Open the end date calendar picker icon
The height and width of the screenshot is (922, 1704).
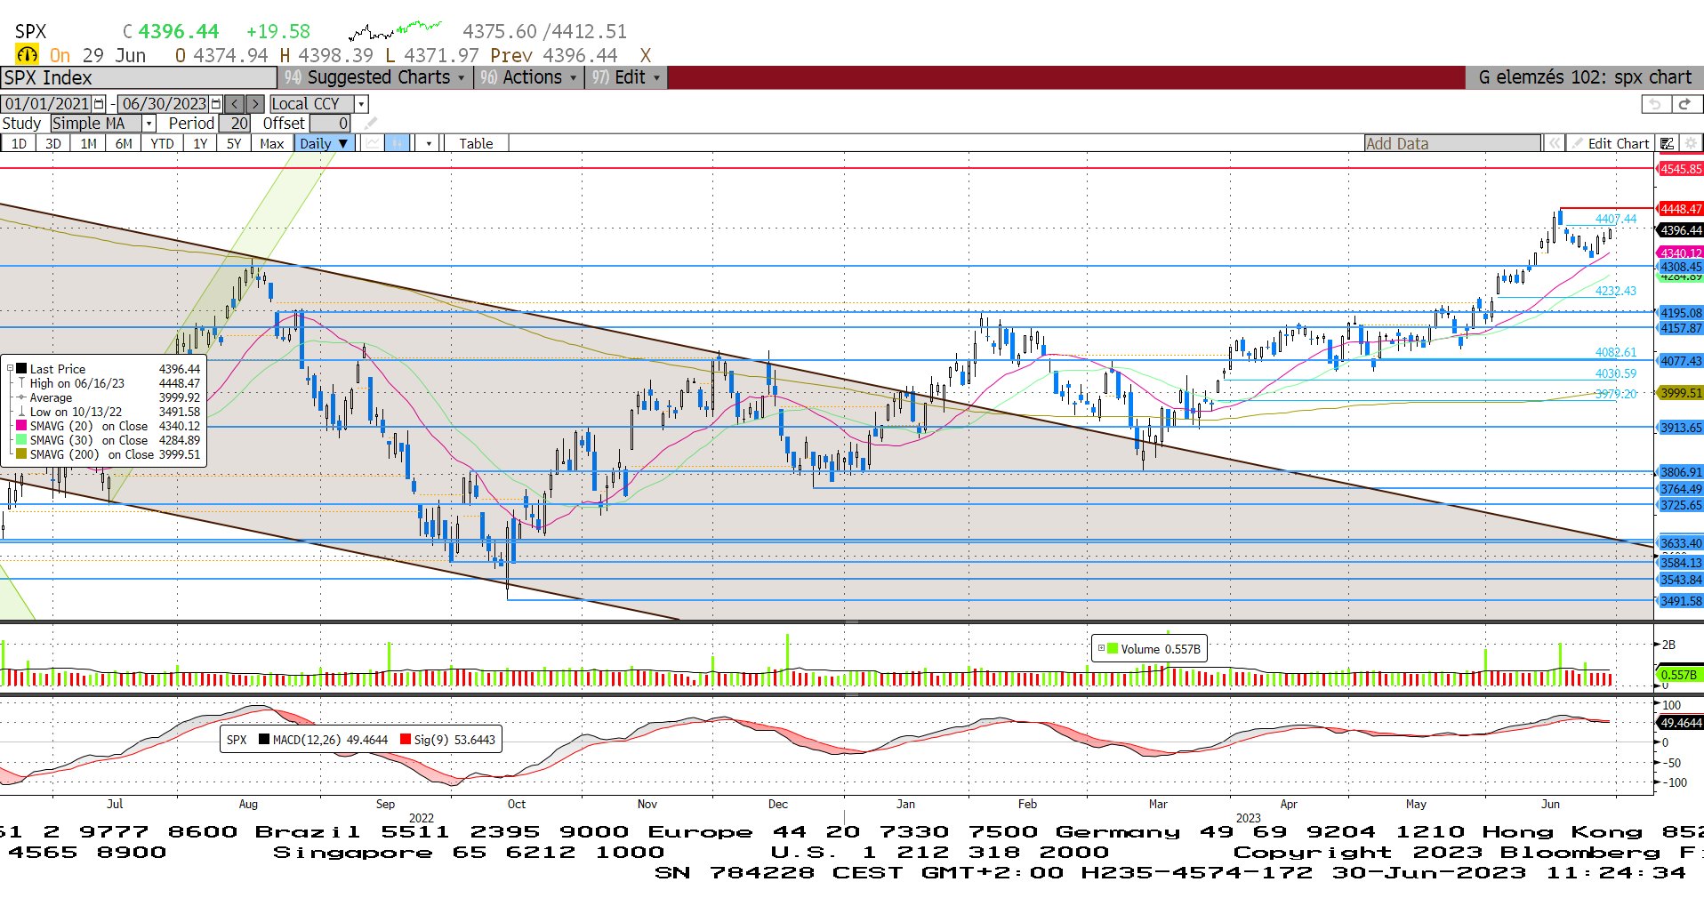215,104
